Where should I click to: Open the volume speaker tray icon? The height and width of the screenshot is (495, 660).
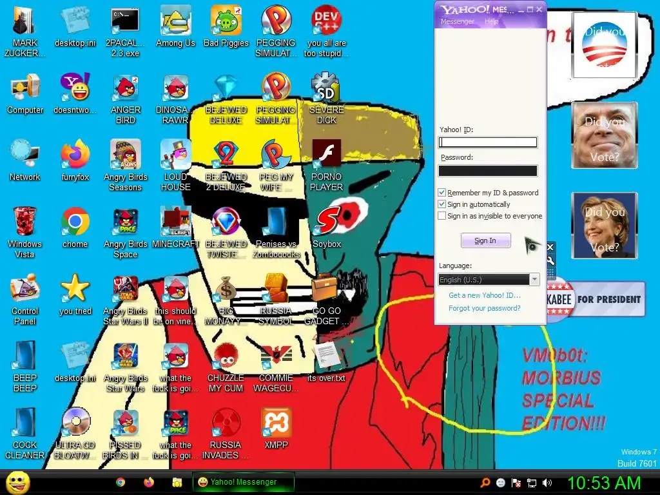(x=547, y=483)
